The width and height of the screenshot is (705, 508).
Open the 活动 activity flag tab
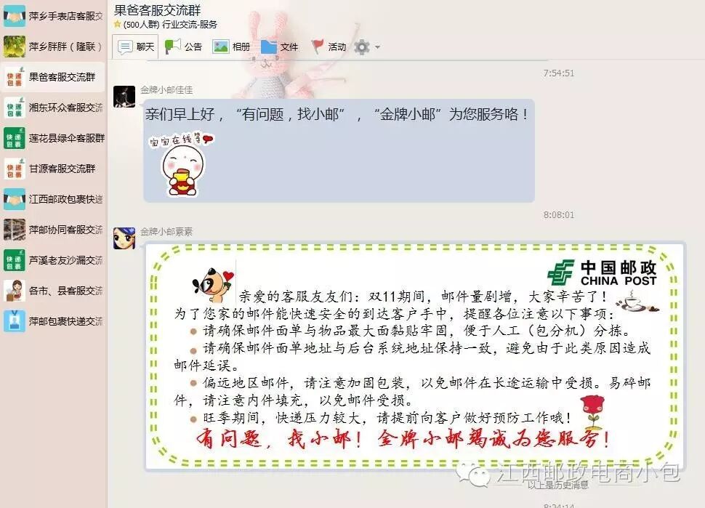click(x=329, y=47)
